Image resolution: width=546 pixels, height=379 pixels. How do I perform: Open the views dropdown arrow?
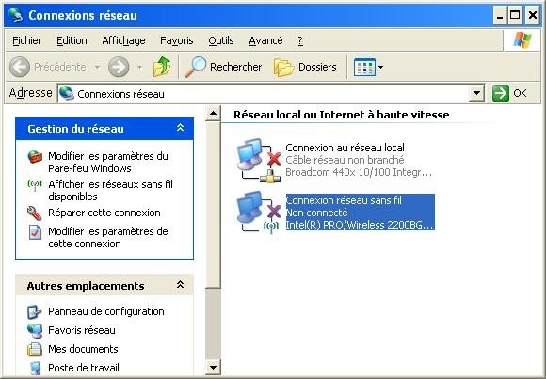(380, 67)
